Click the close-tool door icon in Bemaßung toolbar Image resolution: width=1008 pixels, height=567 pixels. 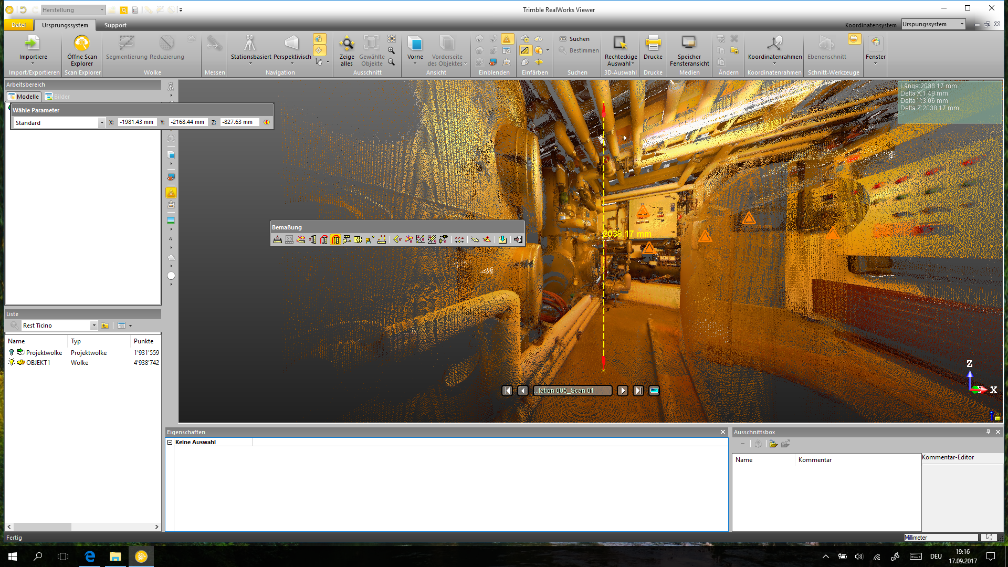[x=518, y=239]
